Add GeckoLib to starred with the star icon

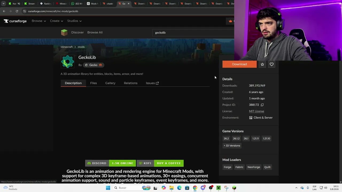coord(262,64)
